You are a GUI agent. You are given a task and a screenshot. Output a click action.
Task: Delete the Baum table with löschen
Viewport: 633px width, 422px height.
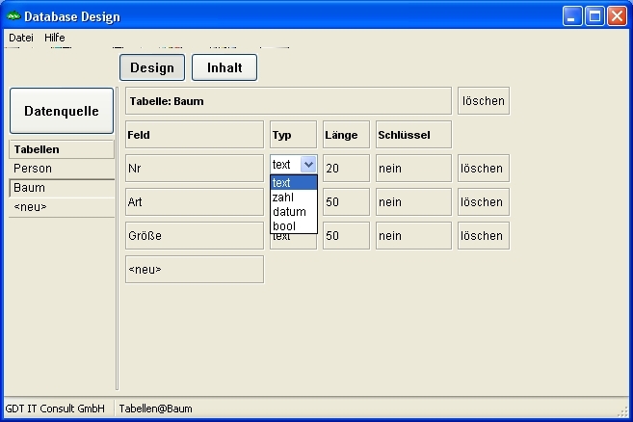point(483,101)
